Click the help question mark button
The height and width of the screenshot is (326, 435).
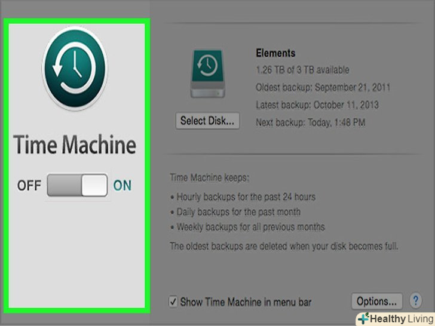(416, 300)
